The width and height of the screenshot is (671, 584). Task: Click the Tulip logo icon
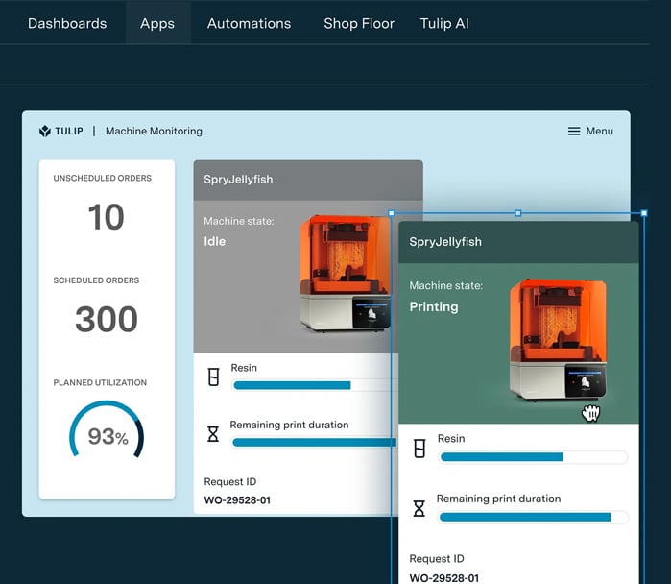click(x=45, y=131)
